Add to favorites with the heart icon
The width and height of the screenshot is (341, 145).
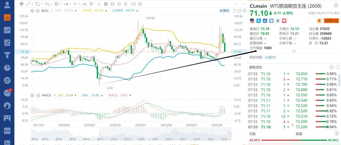point(284,21)
